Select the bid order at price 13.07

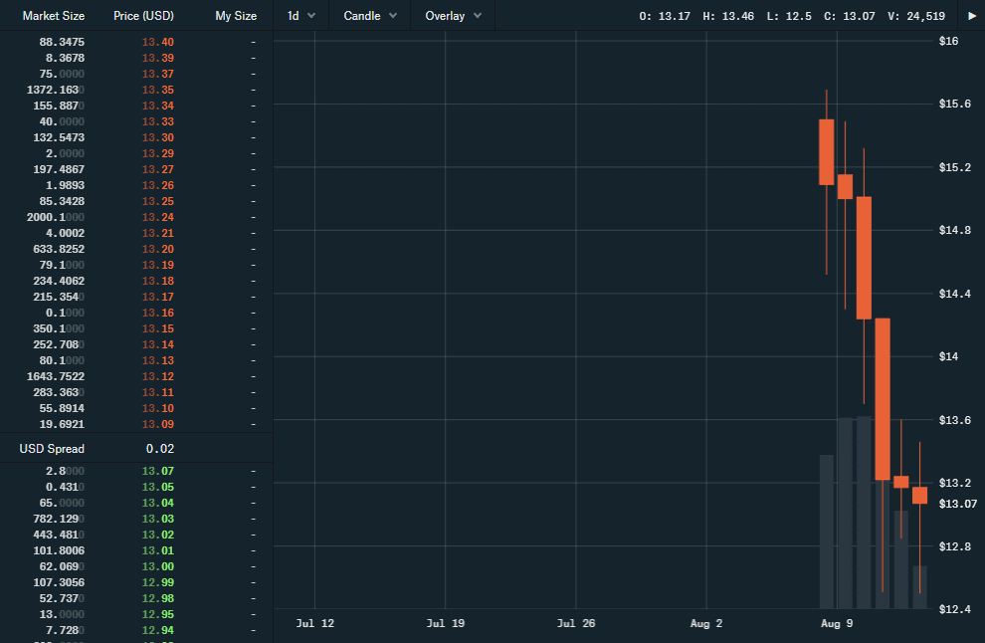point(135,471)
